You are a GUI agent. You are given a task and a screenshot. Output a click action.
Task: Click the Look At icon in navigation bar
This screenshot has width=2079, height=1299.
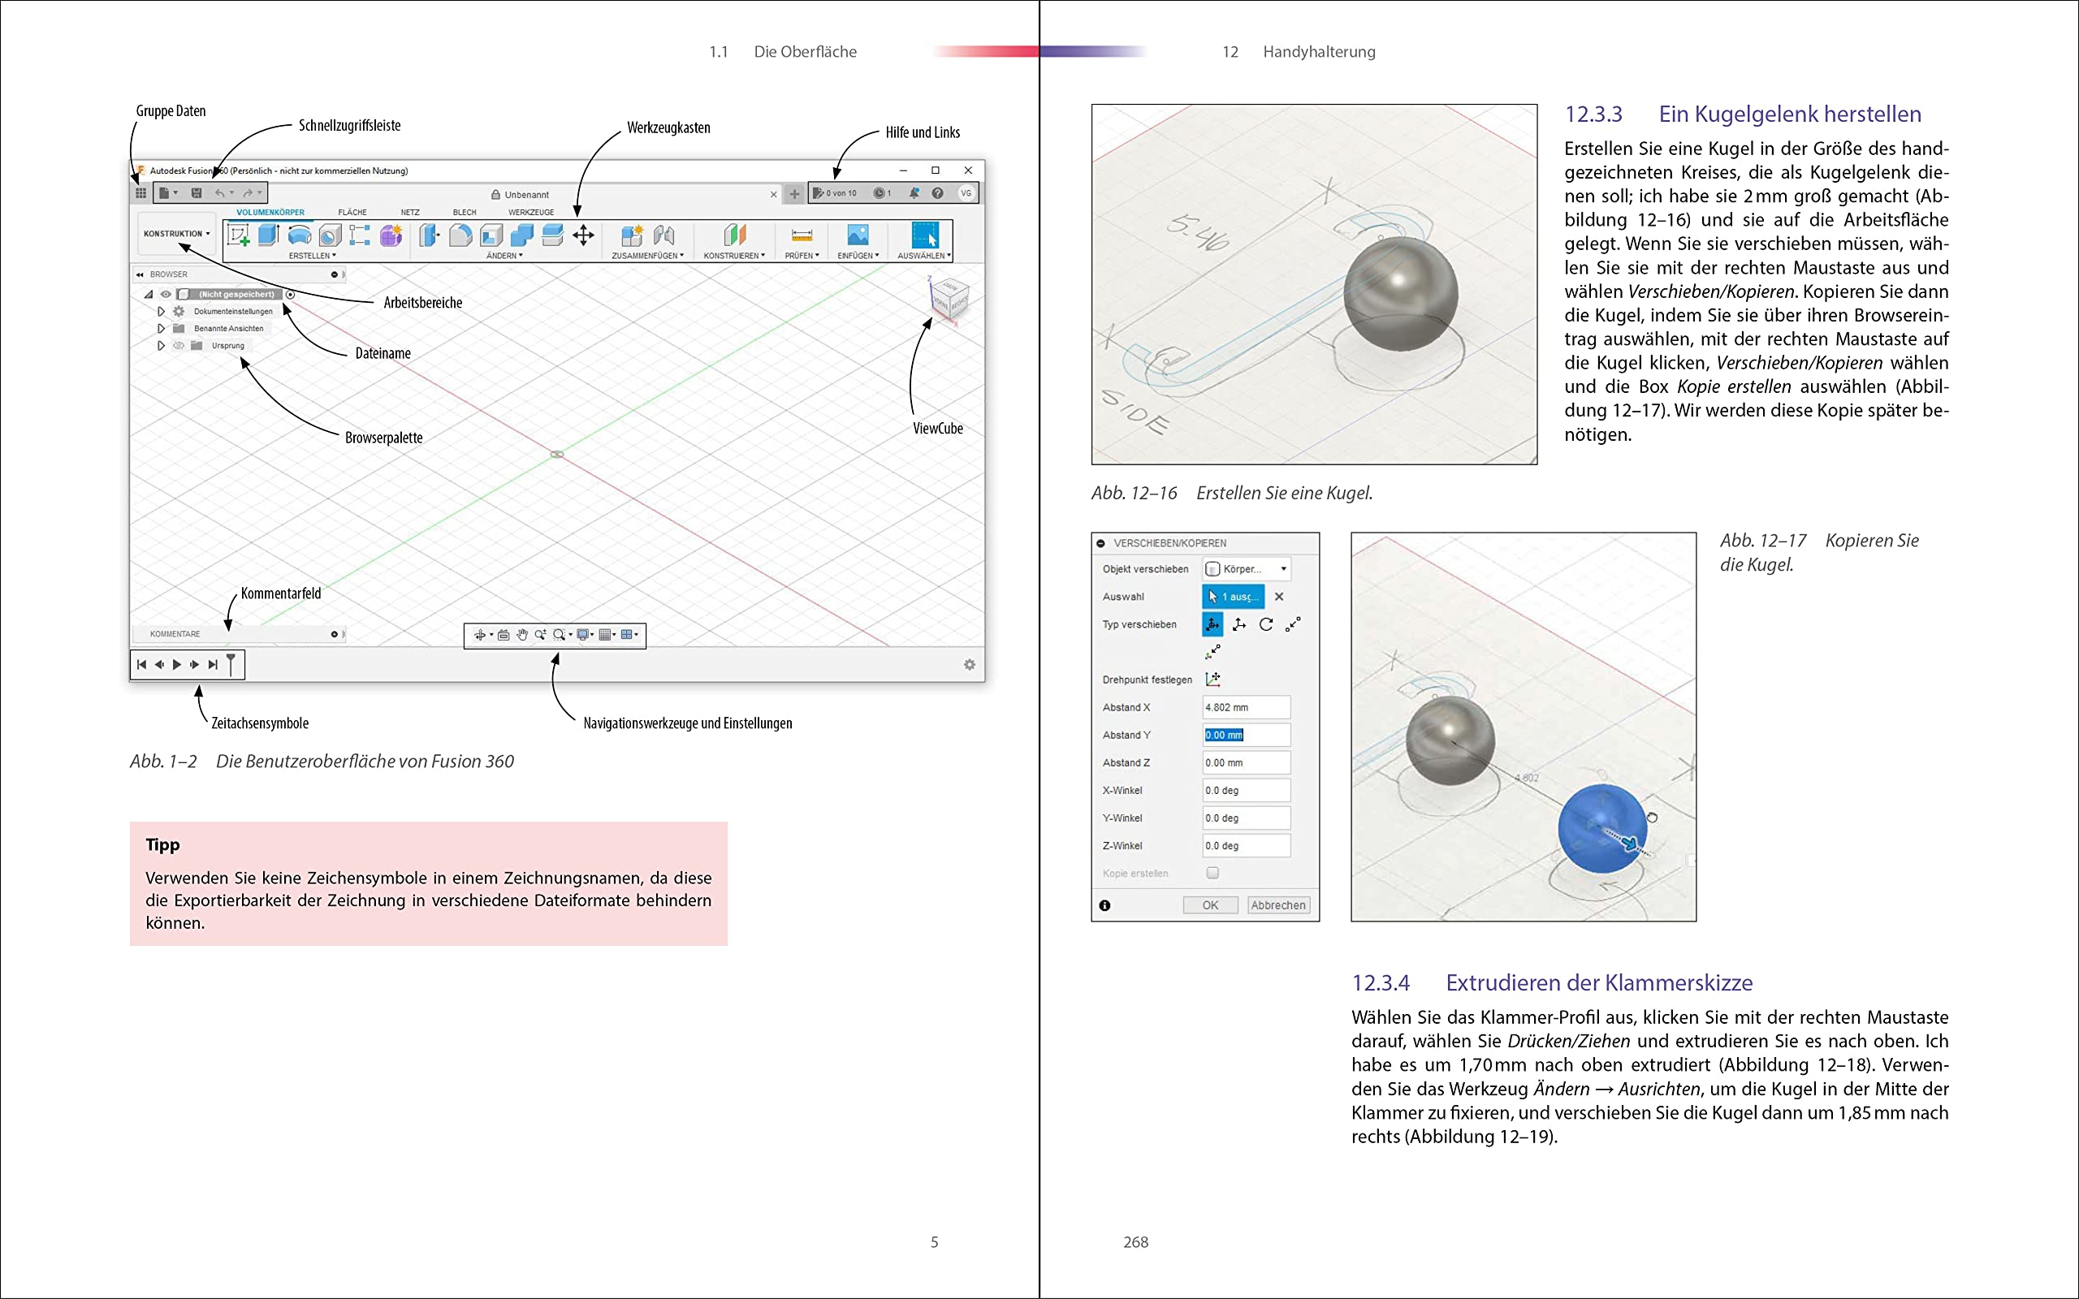pos(504,635)
